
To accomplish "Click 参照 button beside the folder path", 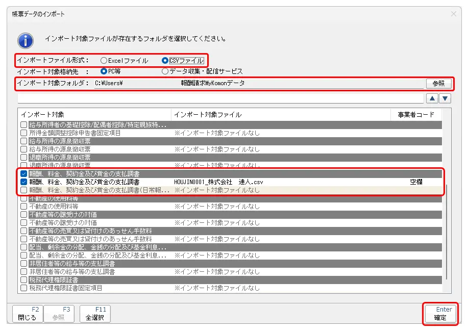I will click(x=438, y=83).
